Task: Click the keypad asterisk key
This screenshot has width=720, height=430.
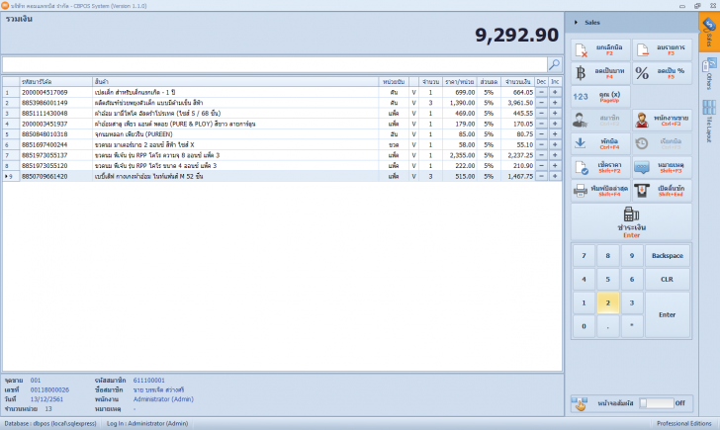Action: click(632, 326)
